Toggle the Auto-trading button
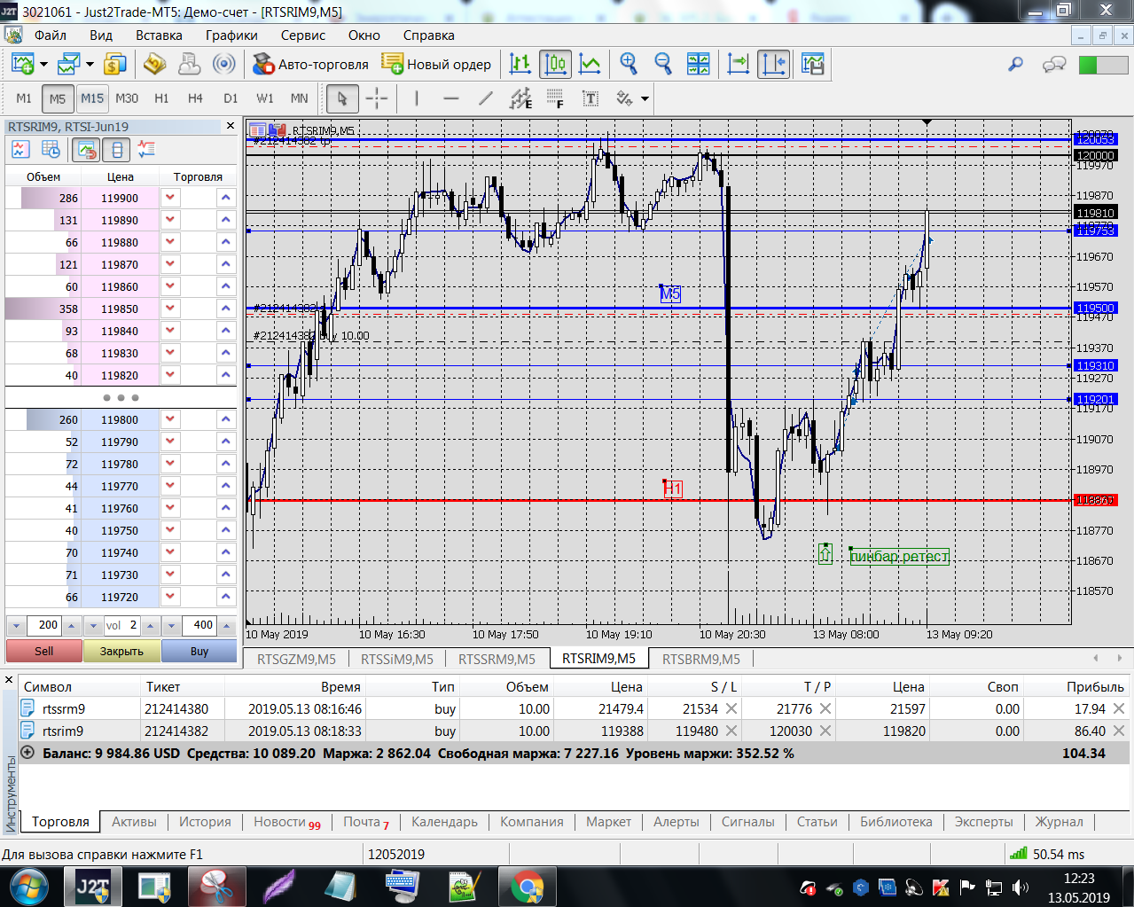Image resolution: width=1134 pixels, height=907 pixels. [x=310, y=64]
